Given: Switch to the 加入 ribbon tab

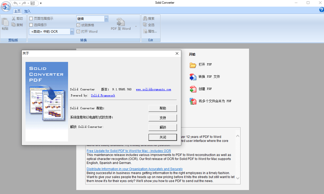Looking at the screenshot, I should [x=27, y=11].
